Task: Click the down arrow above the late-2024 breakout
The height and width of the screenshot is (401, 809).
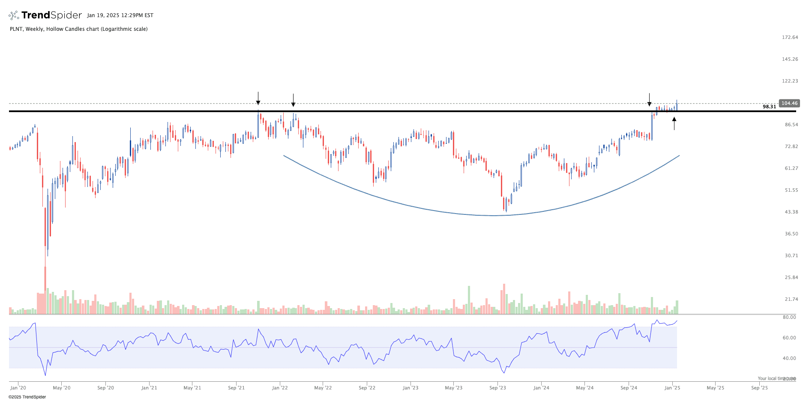Action: click(x=649, y=100)
